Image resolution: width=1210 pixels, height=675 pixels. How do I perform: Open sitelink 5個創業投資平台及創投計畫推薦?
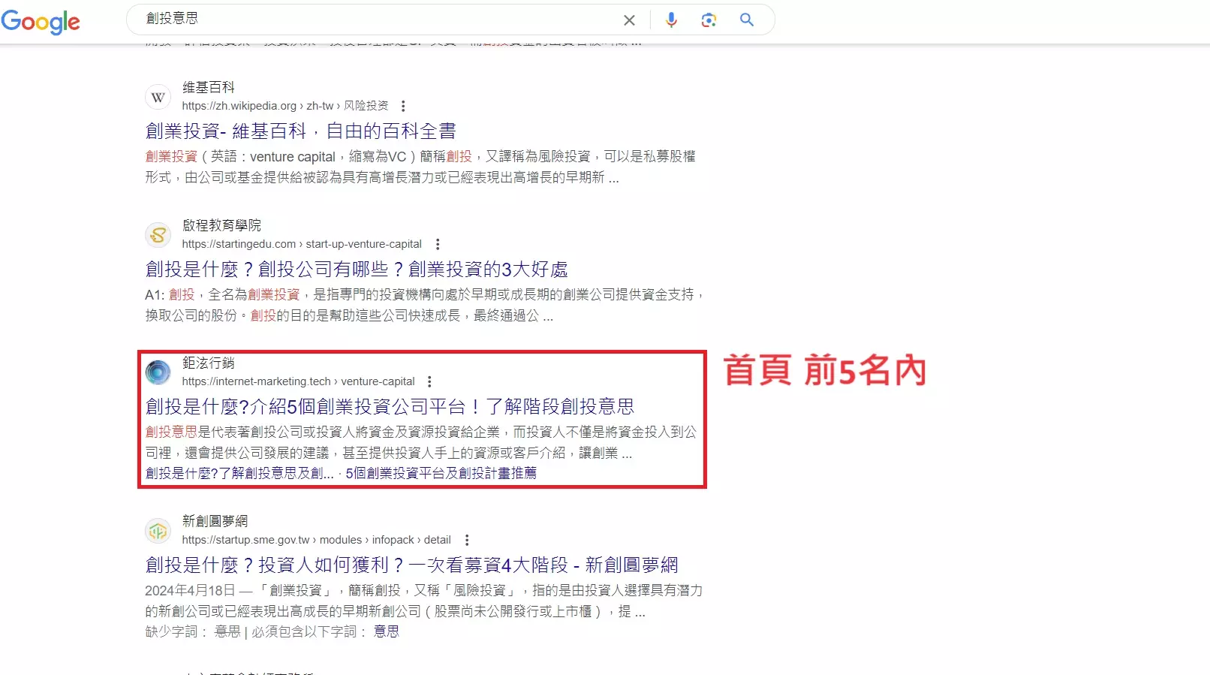441,473
